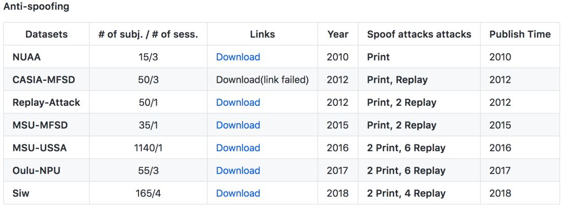The height and width of the screenshot is (209, 564).
Task: Click the Siw dataset name cell
Action: tap(21, 193)
